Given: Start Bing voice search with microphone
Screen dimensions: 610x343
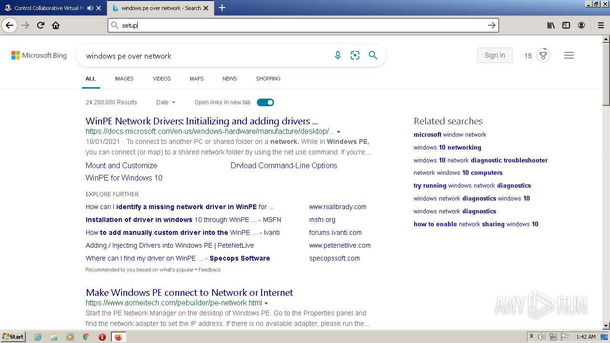Looking at the screenshot, I should click(x=338, y=55).
